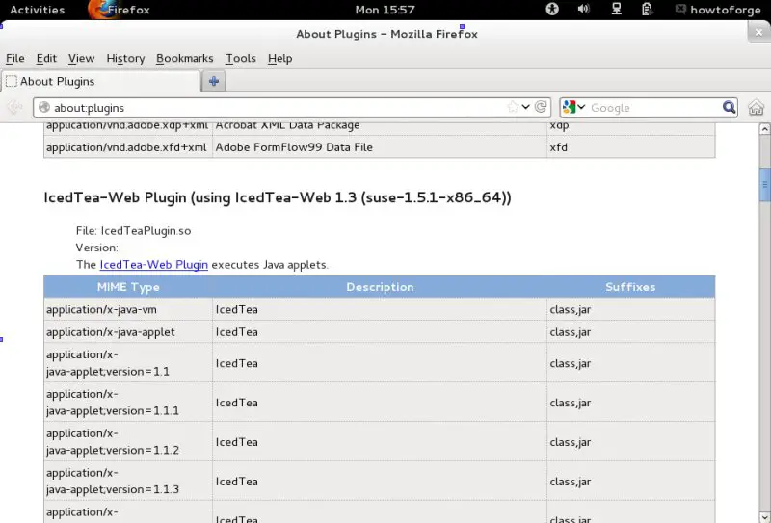Click the site identity globe icon
The width and height of the screenshot is (771, 523).
tap(44, 107)
